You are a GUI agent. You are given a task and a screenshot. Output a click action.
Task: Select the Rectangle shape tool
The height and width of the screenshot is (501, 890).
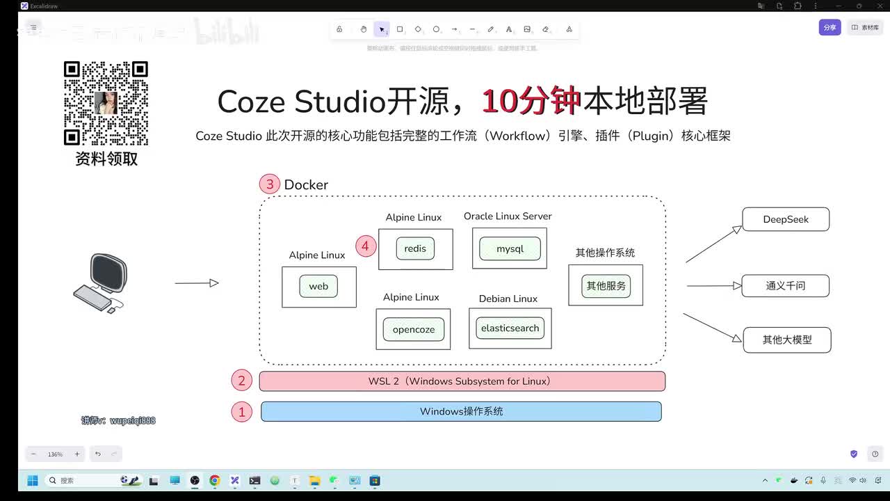click(400, 29)
